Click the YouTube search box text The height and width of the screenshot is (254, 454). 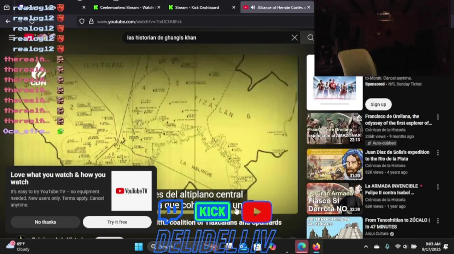click(x=162, y=38)
